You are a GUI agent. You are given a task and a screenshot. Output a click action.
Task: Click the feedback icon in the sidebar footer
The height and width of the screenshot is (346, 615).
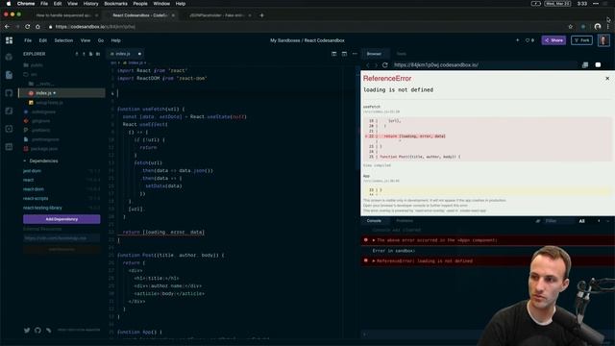click(x=49, y=331)
